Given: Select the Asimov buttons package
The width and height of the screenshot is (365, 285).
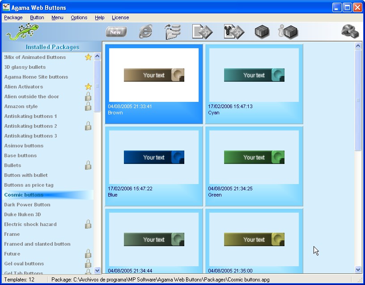Looking at the screenshot, I should [48, 146].
